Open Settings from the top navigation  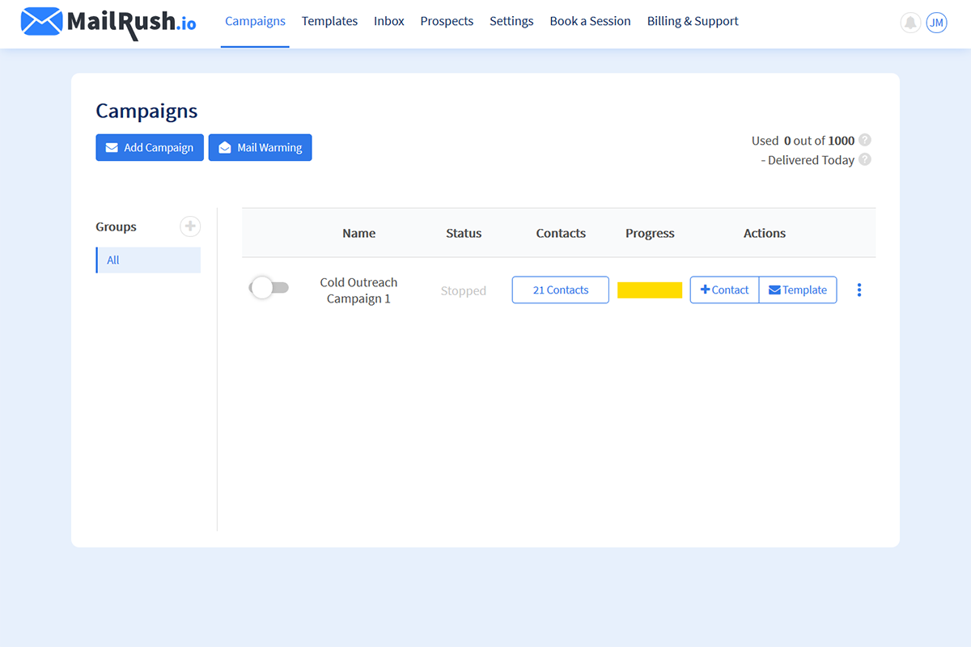click(511, 22)
